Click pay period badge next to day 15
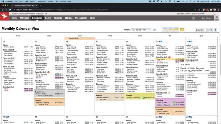This screenshot has width=221, height=124. point(161,42)
